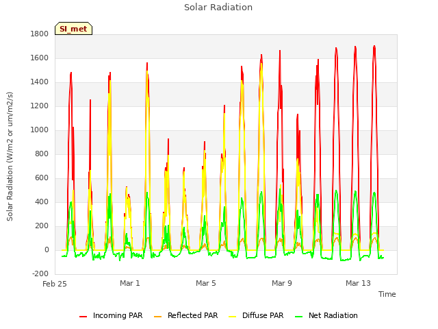
Task: Click the 600 y-axis tick label
Action: click(42, 178)
